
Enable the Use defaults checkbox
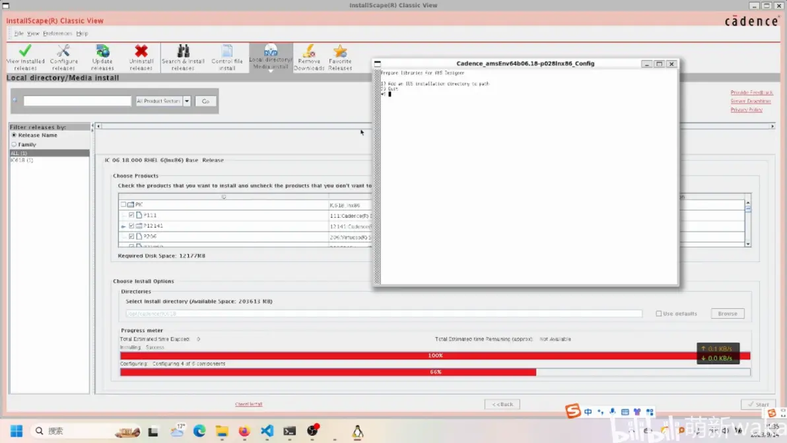(658, 314)
